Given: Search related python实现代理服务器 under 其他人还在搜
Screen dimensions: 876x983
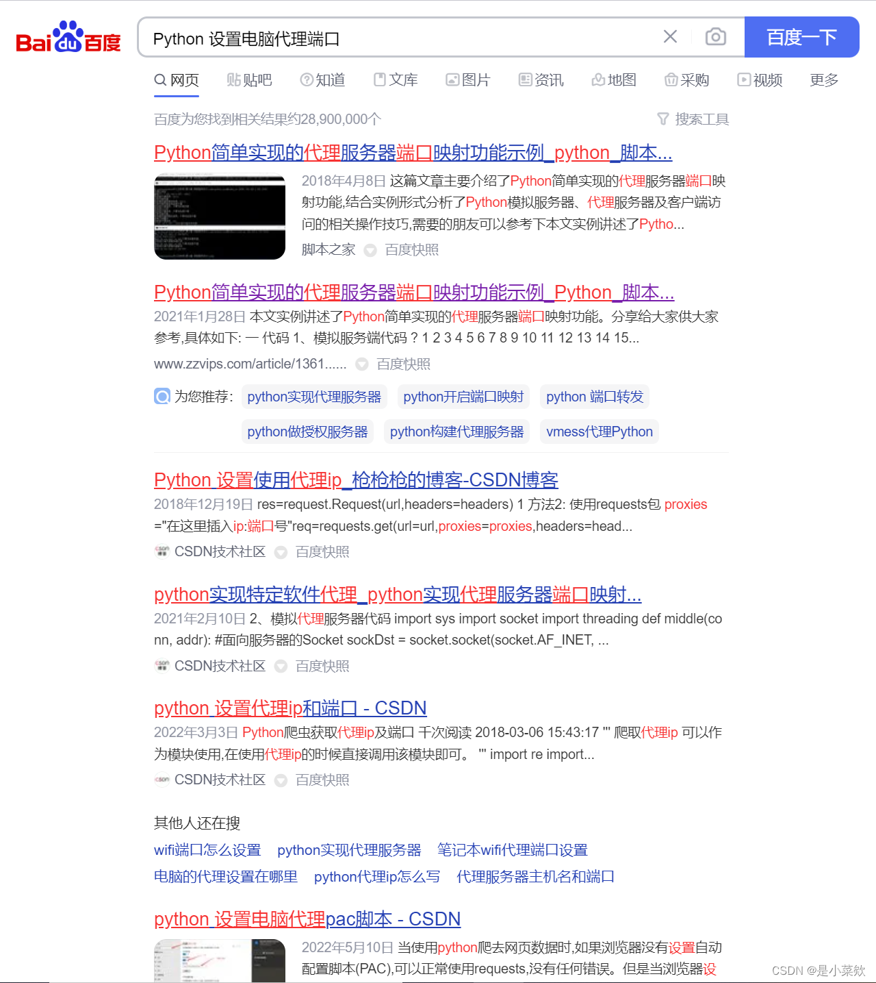Looking at the screenshot, I should (349, 850).
